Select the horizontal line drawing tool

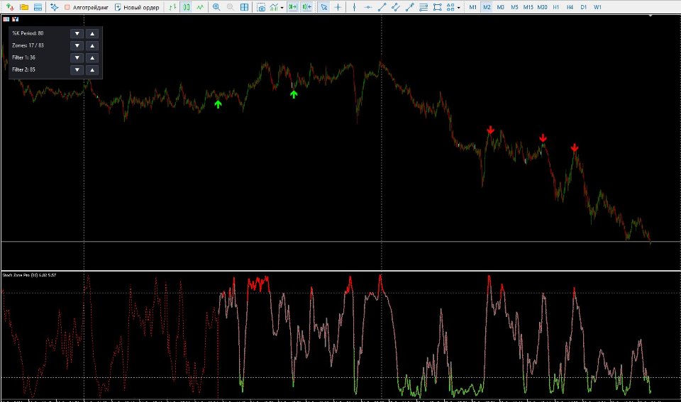[x=368, y=7]
